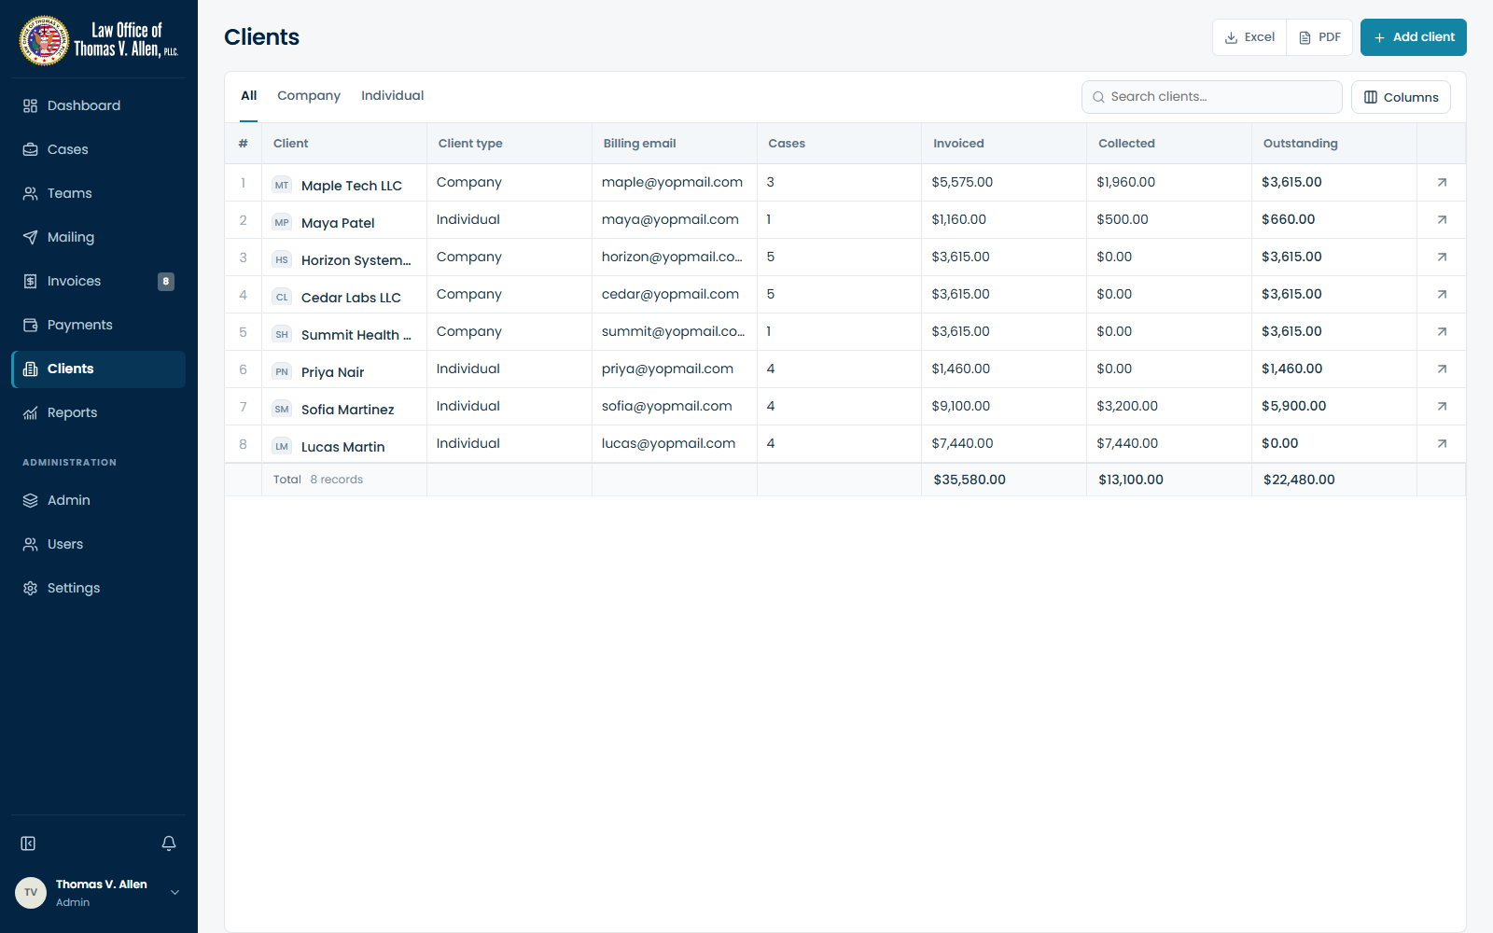The image size is (1493, 933).
Task: Open Teams in sidebar
Action: click(x=99, y=193)
